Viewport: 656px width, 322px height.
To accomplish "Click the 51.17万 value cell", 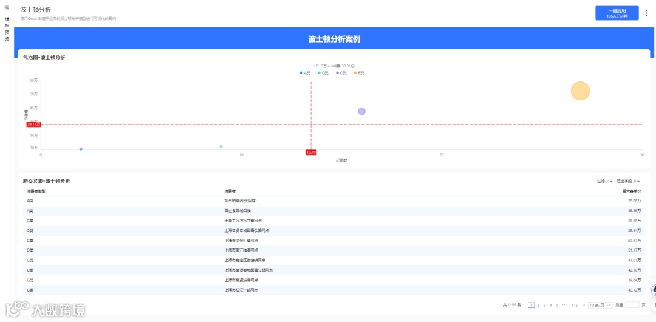I will point(635,250).
